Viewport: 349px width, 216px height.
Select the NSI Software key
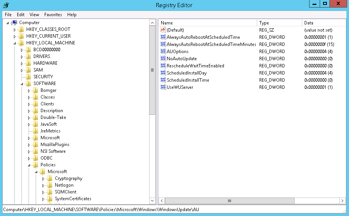(x=53, y=151)
